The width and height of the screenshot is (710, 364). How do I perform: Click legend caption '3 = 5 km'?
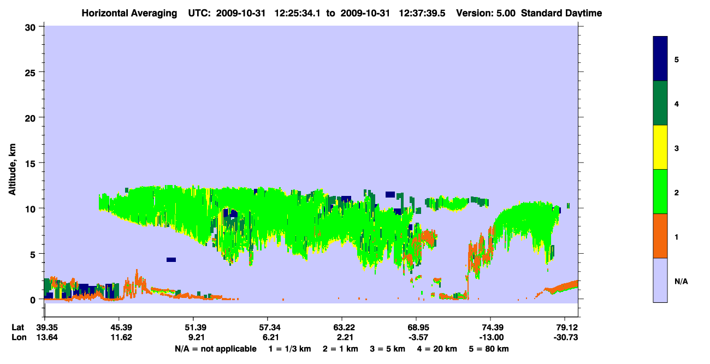click(388, 349)
